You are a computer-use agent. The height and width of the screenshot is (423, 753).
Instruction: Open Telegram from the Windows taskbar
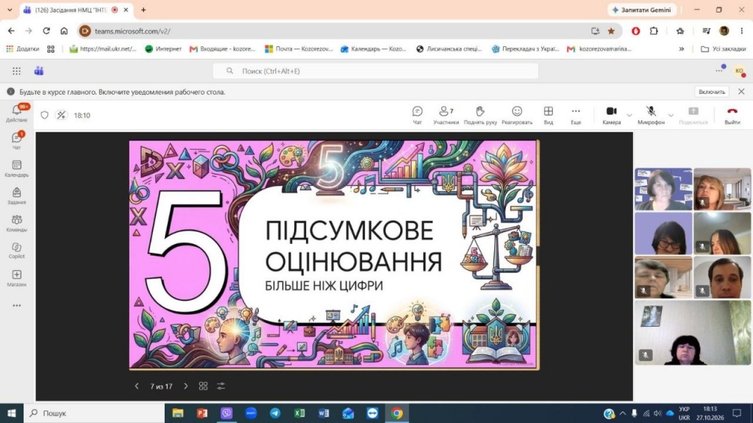coord(275,413)
